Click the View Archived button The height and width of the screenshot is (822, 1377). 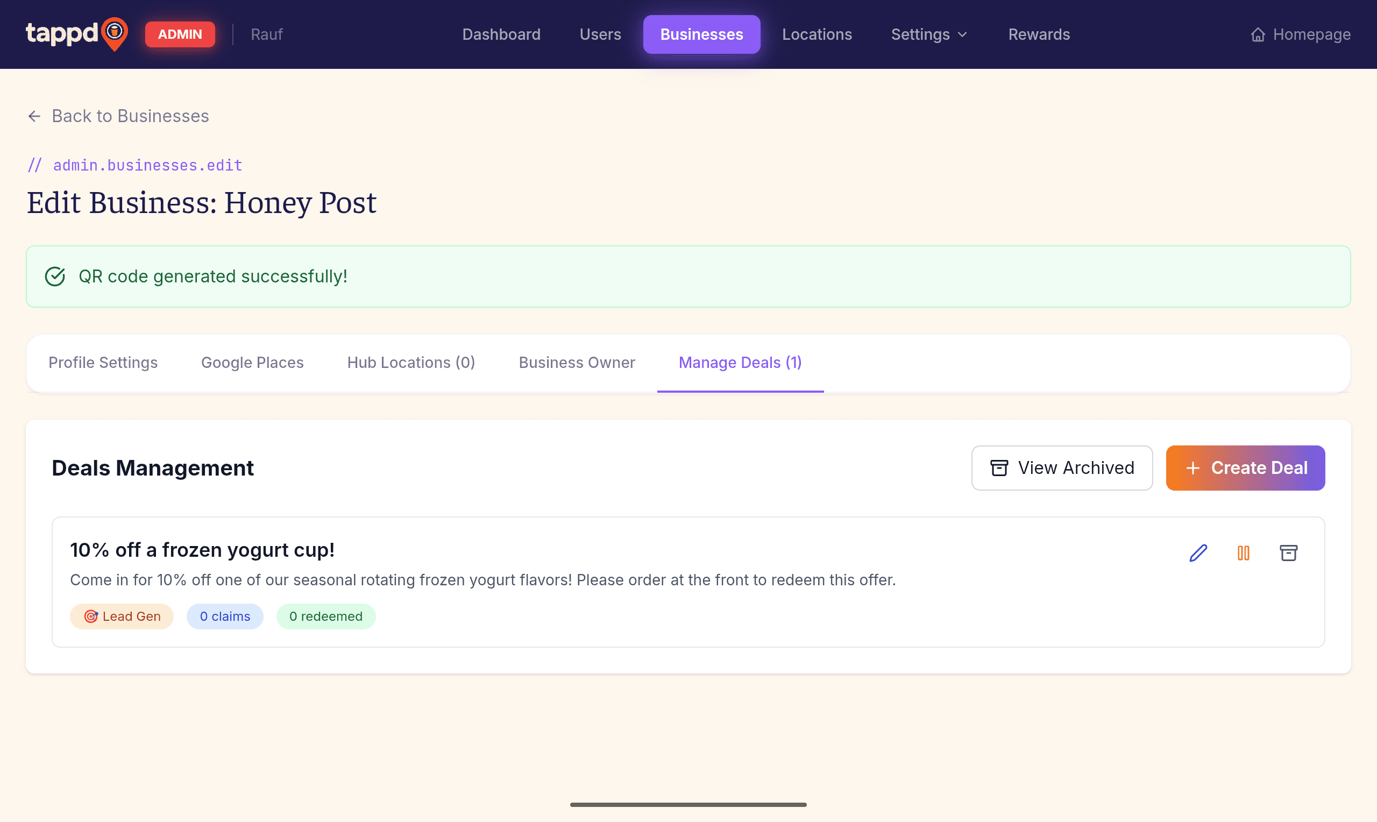[x=1062, y=467]
